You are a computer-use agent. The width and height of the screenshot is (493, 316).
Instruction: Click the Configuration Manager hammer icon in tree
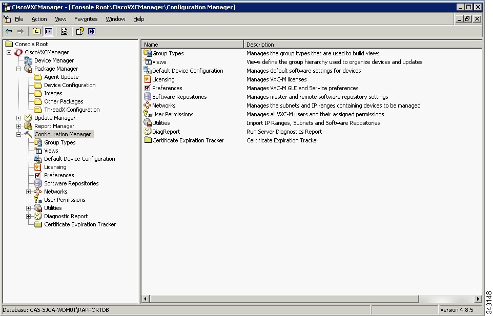[x=28, y=134]
